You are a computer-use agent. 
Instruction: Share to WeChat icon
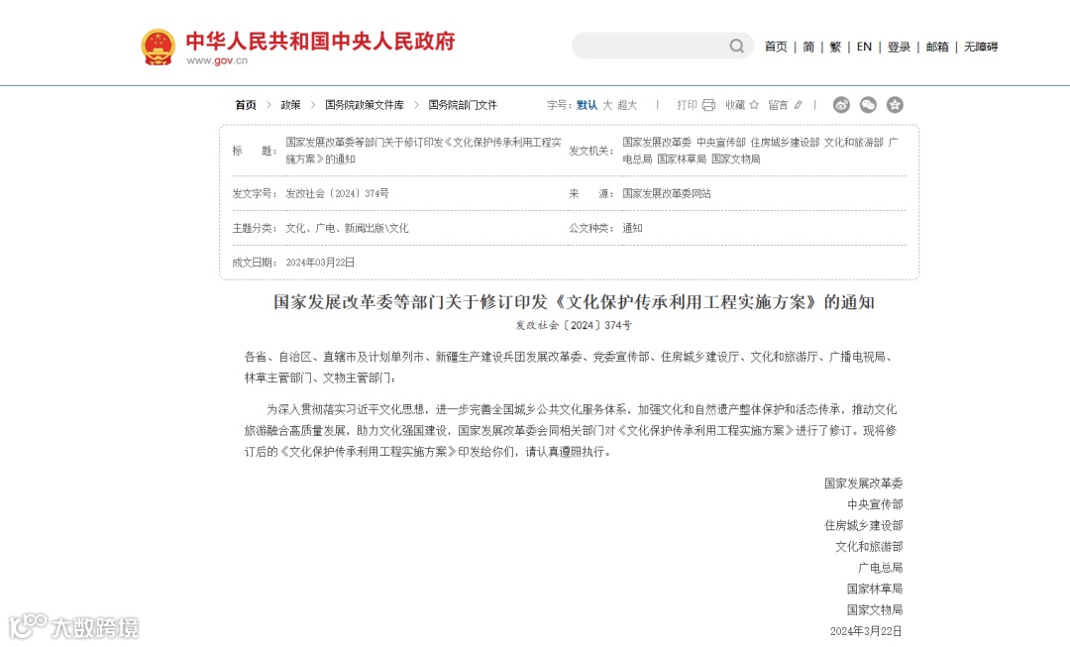[868, 104]
